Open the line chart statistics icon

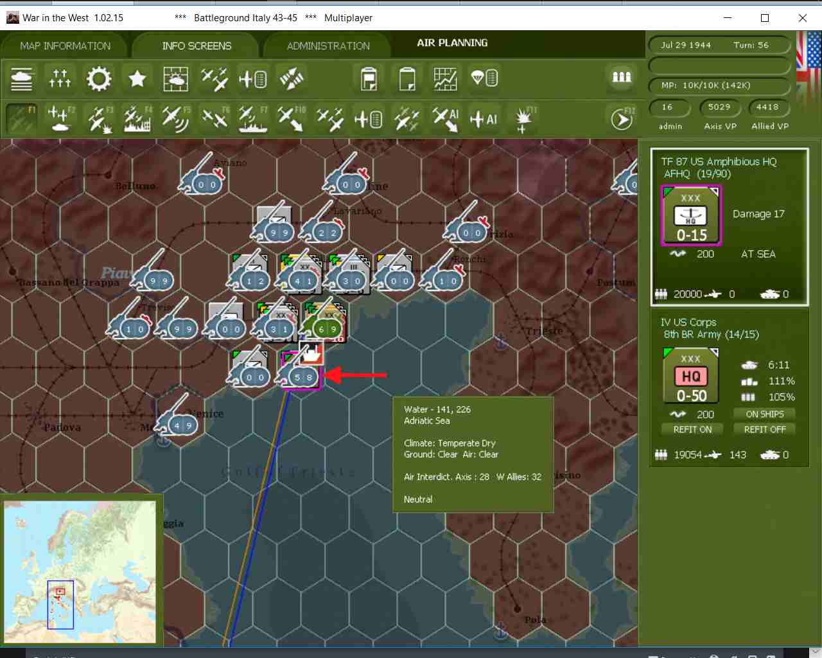pos(445,79)
